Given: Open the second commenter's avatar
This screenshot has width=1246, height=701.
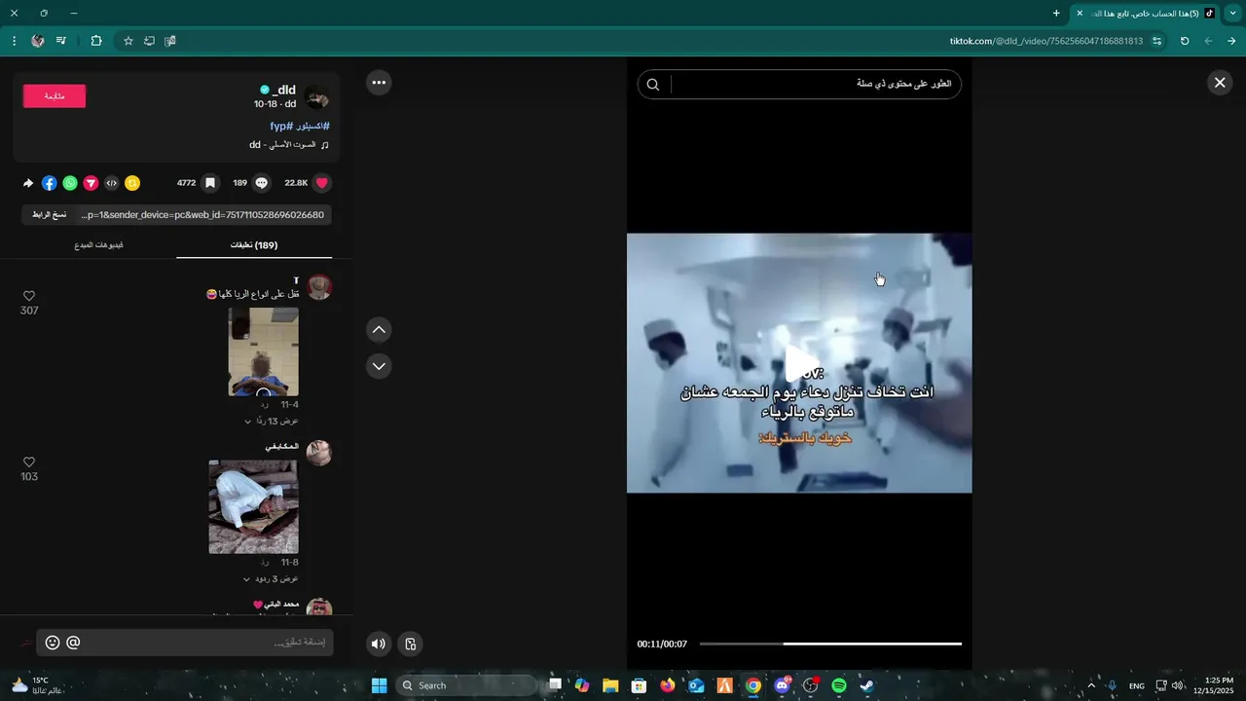Looking at the screenshot, I should (x=319, y=453).
